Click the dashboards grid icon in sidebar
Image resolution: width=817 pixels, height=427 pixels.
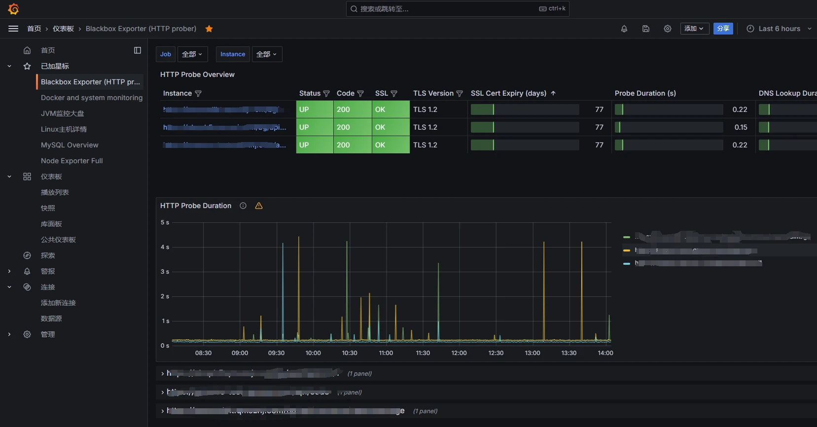[x=27, y=177]
